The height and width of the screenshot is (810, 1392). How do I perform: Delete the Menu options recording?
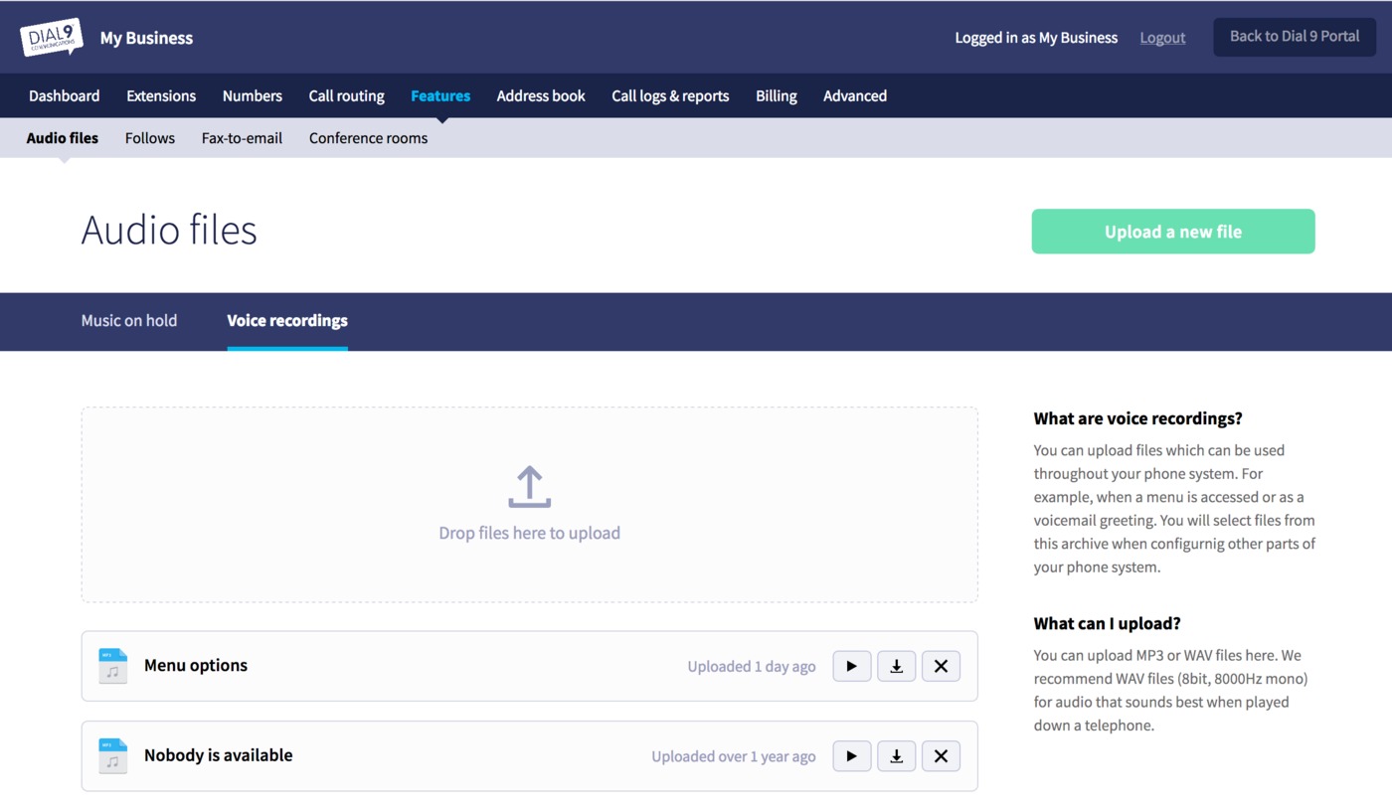pyautogui.click(x=941, y=666)
